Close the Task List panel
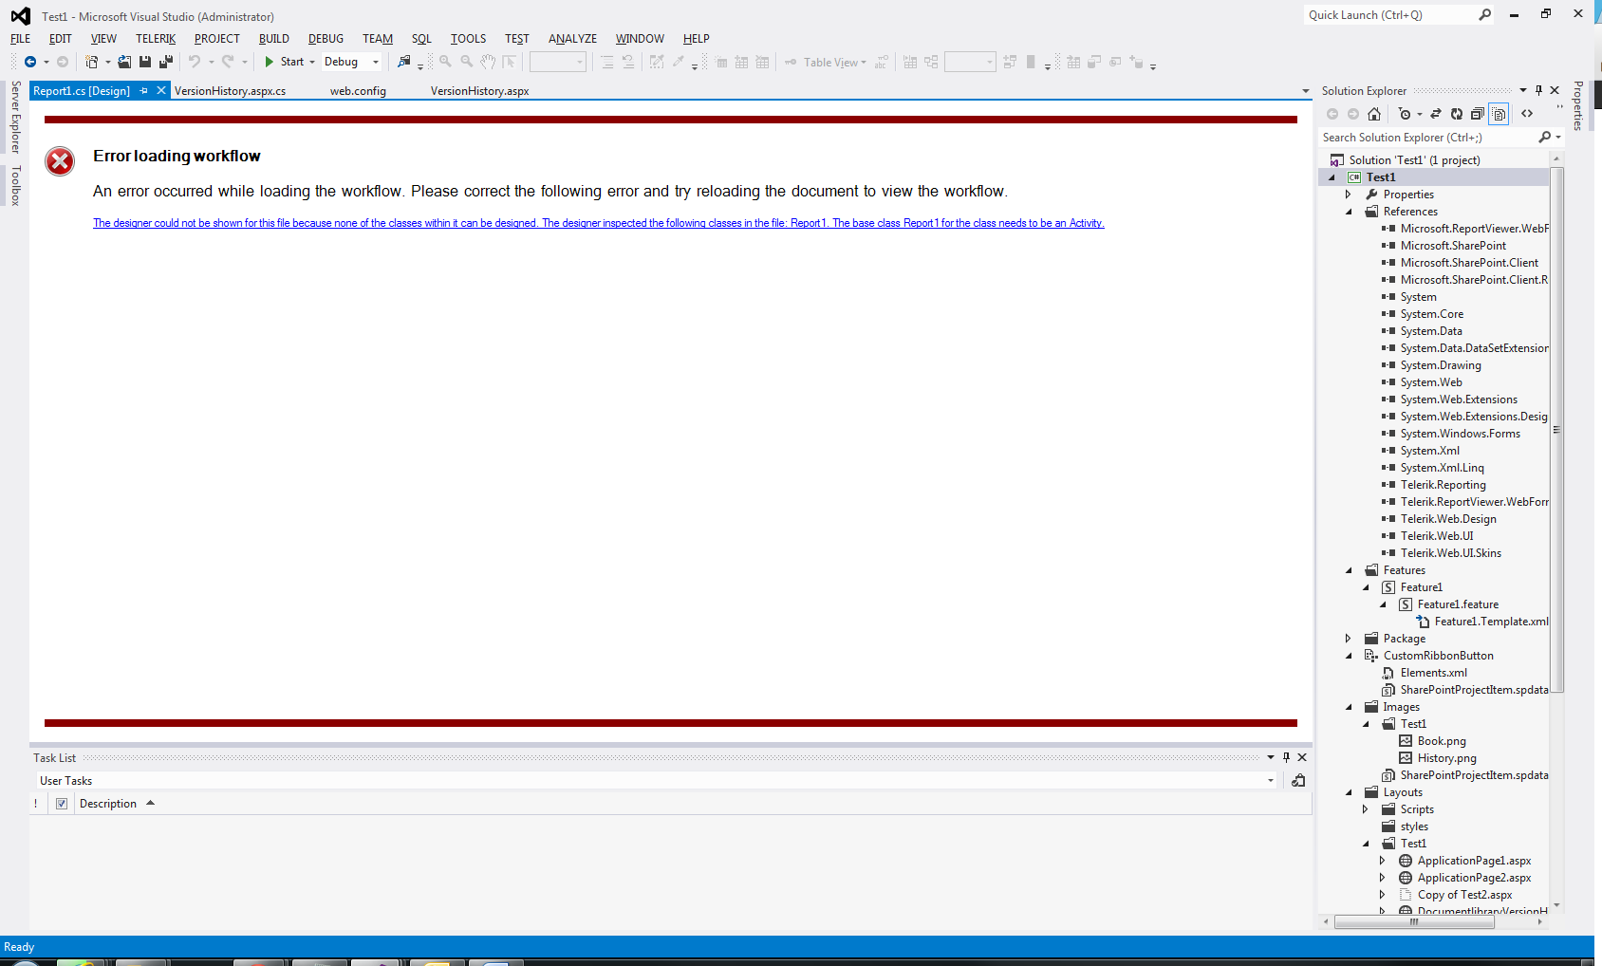Image resolution: width=1602 pixels, height=966 pixels. click(1302, 757)
